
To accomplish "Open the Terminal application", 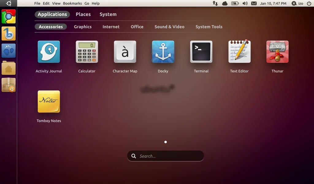I will pyautogui.click(x=201, y=52).
